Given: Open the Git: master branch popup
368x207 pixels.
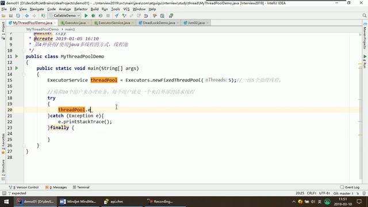Looking at the screenshot, I should (x=343, y=193).
